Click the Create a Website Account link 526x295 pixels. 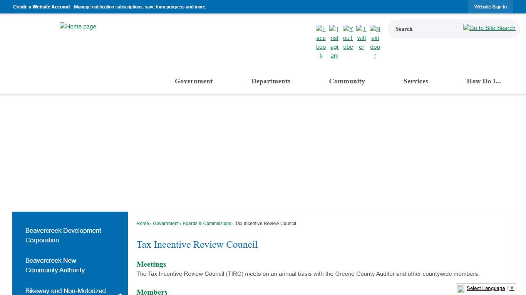pos(41,7)
